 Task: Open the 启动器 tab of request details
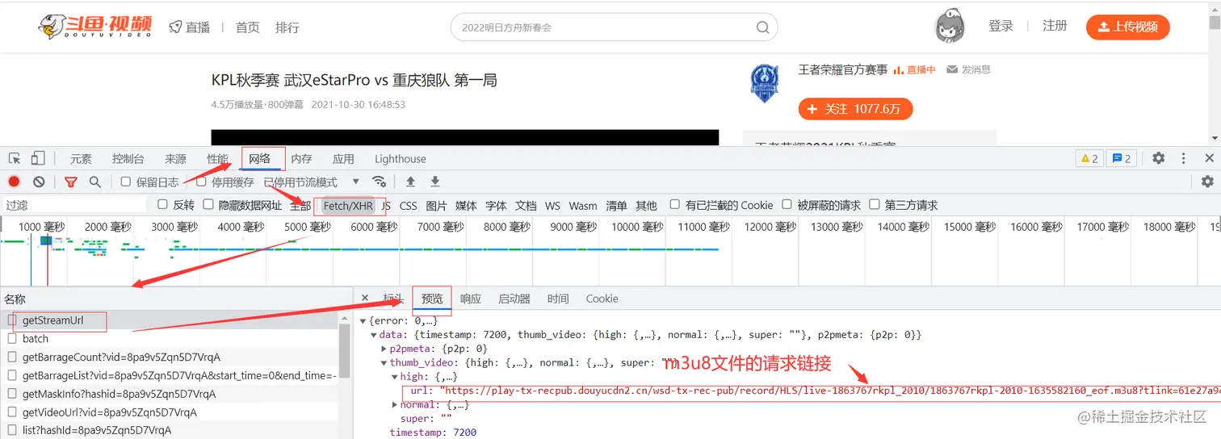click(514, 299)
